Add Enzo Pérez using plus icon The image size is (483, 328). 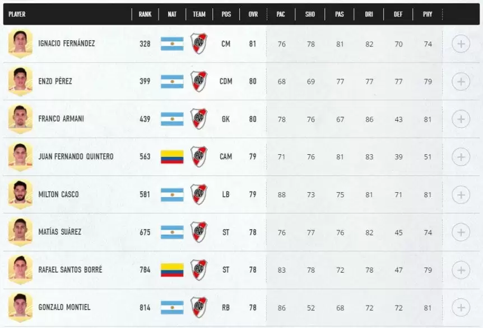[x=461, y=82]
